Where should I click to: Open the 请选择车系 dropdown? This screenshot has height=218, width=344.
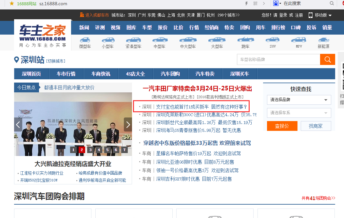pos(299,113)
